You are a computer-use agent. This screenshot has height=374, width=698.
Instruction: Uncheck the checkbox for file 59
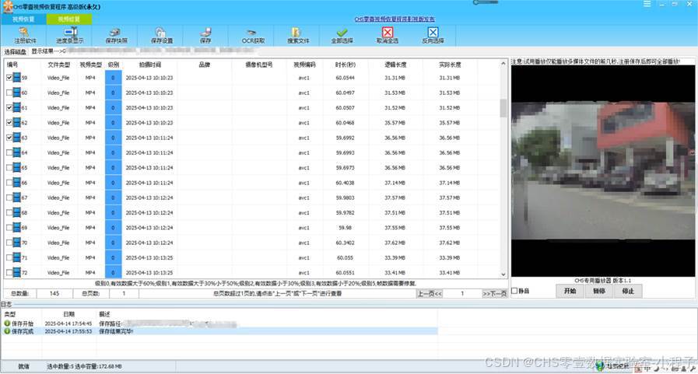[x=9, y=78]
